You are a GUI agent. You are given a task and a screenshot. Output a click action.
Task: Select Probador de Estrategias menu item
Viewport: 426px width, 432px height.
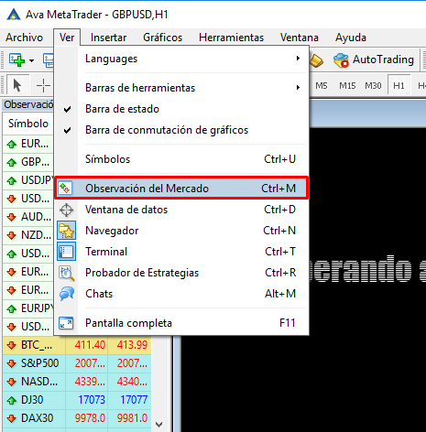point(181,273)
